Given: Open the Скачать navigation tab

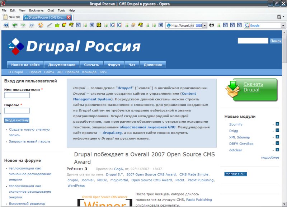Looking at the screenshot, I should (91, 65).
